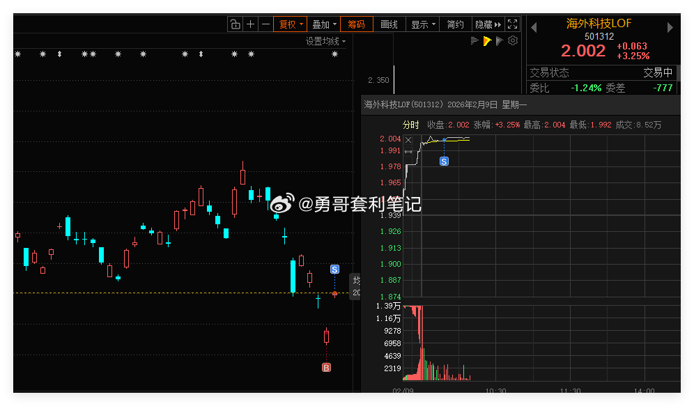Open the 显示 display menu
The height and width of the screenshot is (406, 694).
[x=422, y=23]
